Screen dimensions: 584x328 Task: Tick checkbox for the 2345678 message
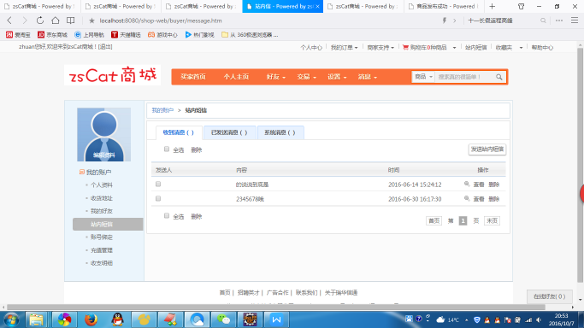158,198
